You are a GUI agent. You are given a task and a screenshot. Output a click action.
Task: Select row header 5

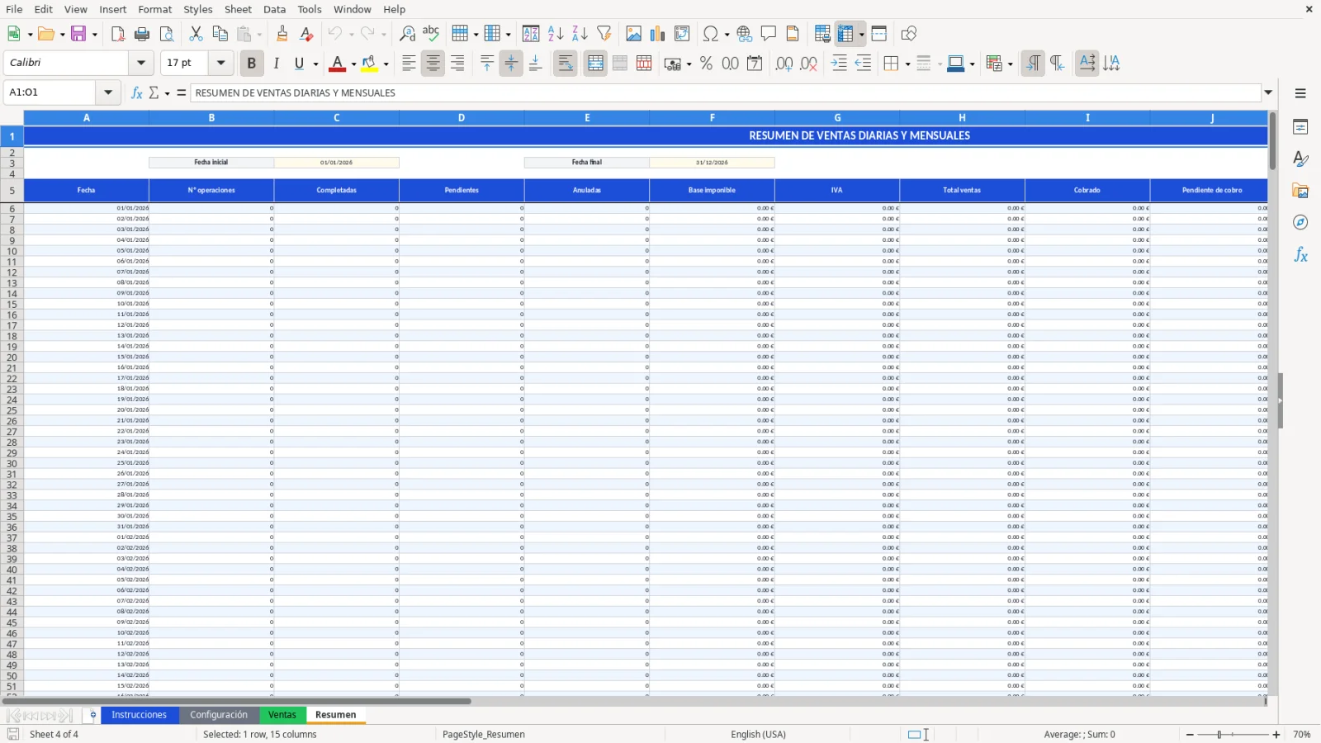[12, 191]
